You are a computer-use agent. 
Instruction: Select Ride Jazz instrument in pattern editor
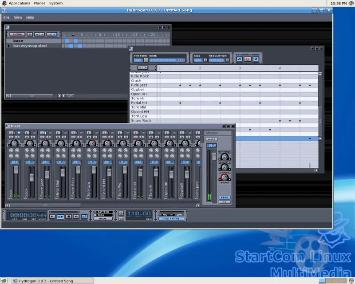pos(143,85)
